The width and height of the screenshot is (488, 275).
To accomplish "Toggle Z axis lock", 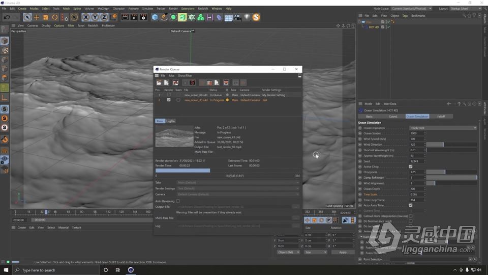I will coord(104,17).
